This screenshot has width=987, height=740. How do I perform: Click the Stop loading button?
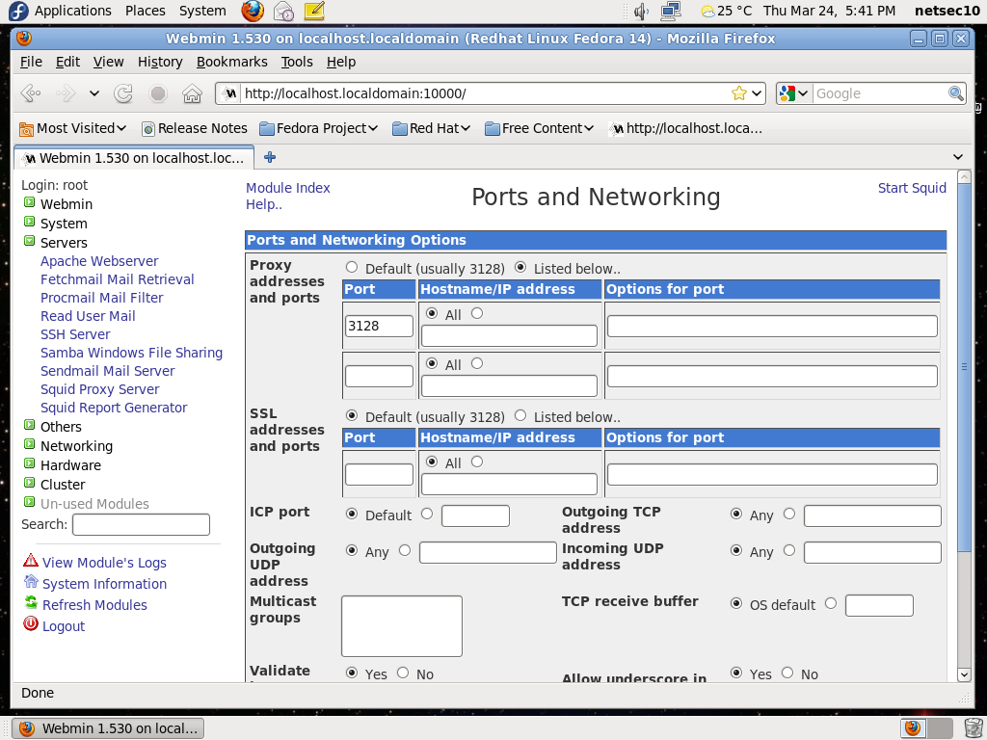point(158,93)
